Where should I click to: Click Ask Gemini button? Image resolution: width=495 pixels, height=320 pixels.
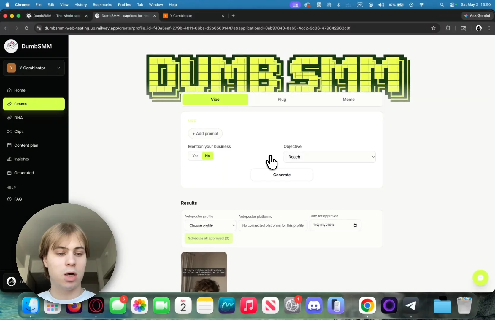tap(477, 16)
